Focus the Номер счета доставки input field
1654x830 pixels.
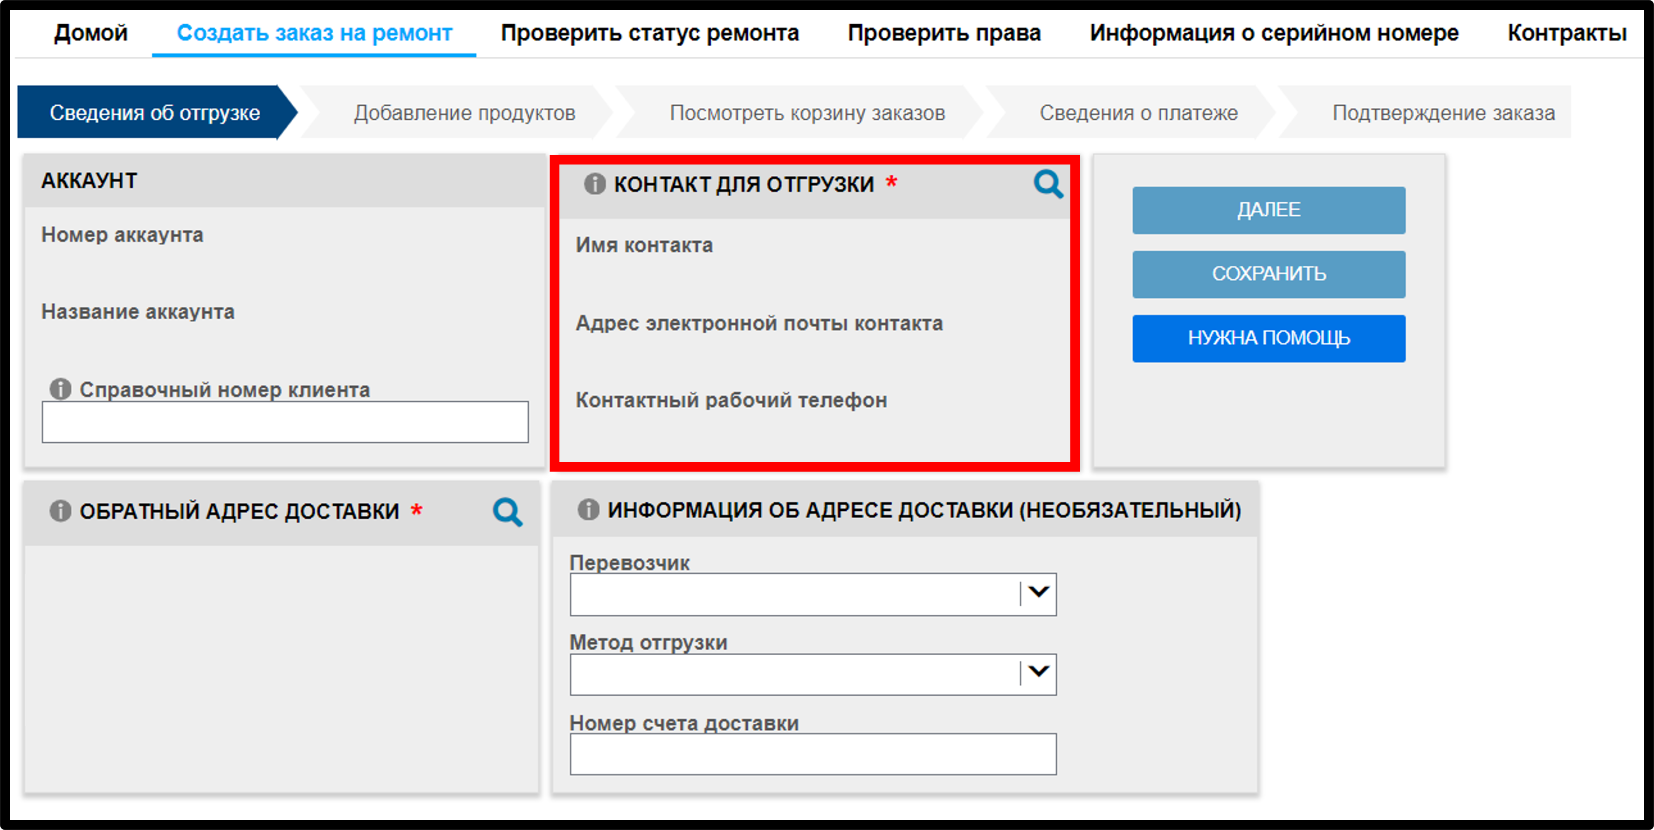pyautogui.click(x=813, y=754)
